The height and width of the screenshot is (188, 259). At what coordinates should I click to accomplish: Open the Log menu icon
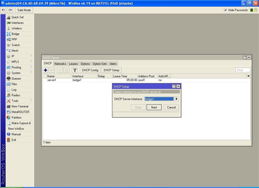click(9, 90)
